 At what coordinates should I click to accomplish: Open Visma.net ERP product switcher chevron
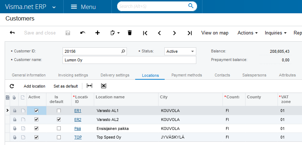54,7
